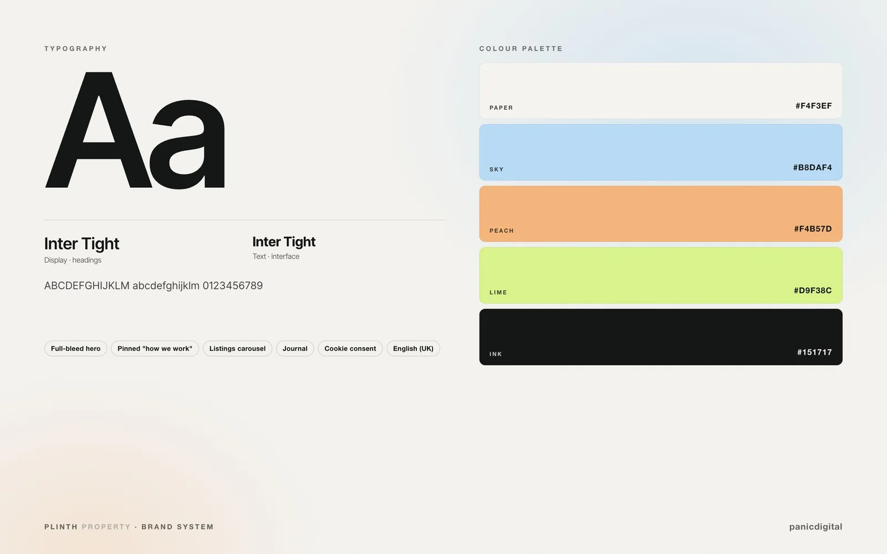Click the Inter Tight display heading

[81, 244]
